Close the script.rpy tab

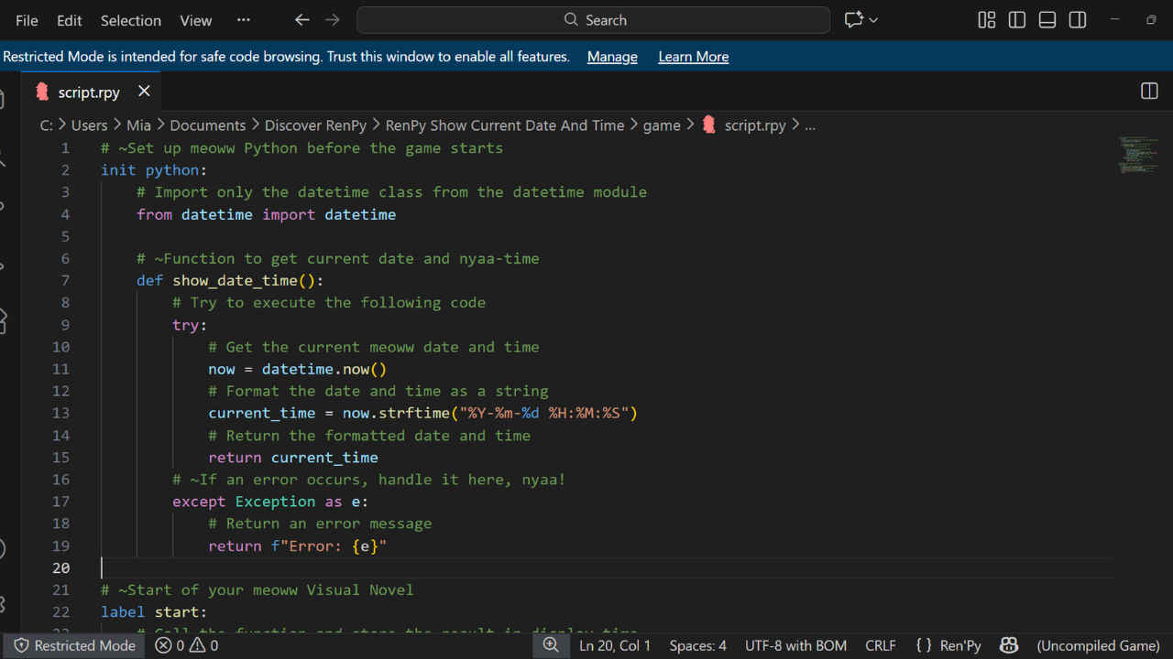144,91
